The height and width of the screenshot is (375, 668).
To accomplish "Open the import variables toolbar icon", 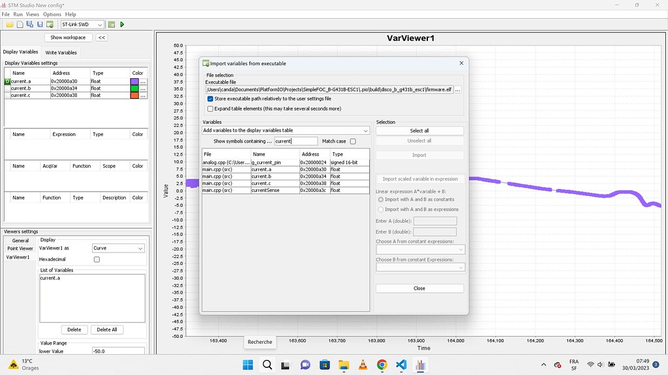I will point(51,24).
